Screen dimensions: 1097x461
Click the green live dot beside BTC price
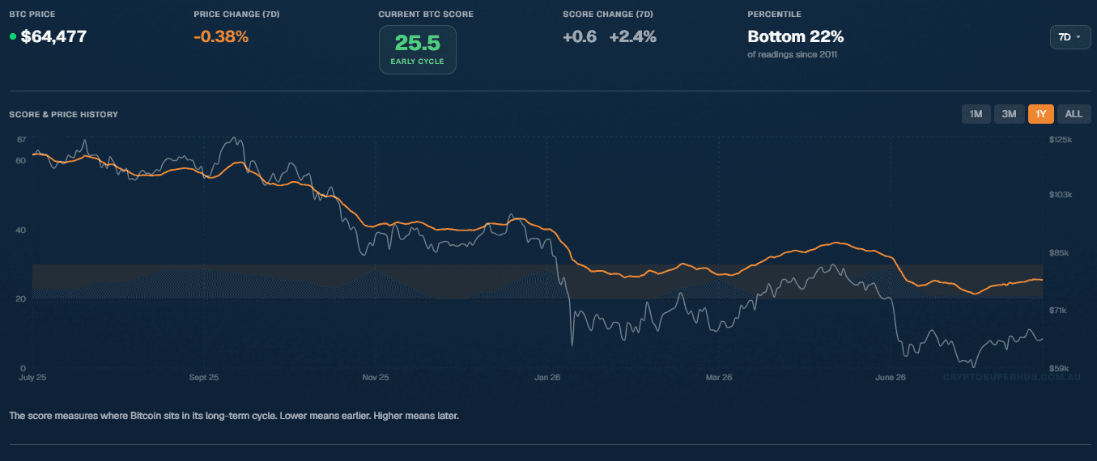(13, 36)
